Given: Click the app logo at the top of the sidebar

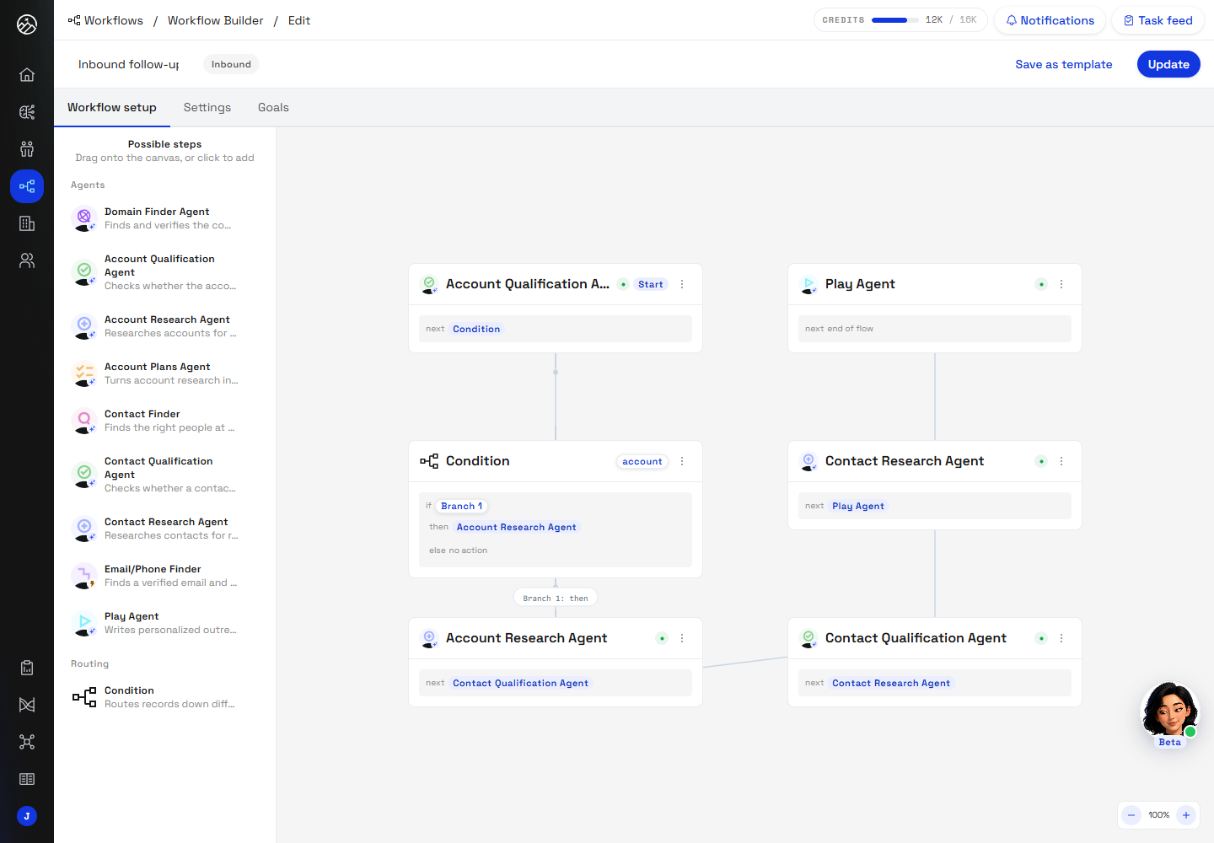Looking at the screenshot, I should (27, 24).
